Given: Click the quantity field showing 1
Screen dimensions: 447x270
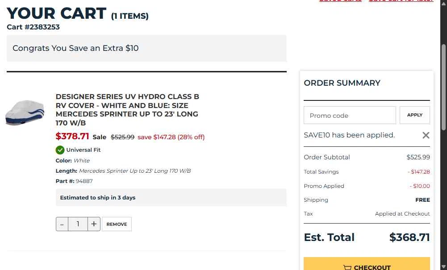Looking at the screenshot, I should 78,224.
